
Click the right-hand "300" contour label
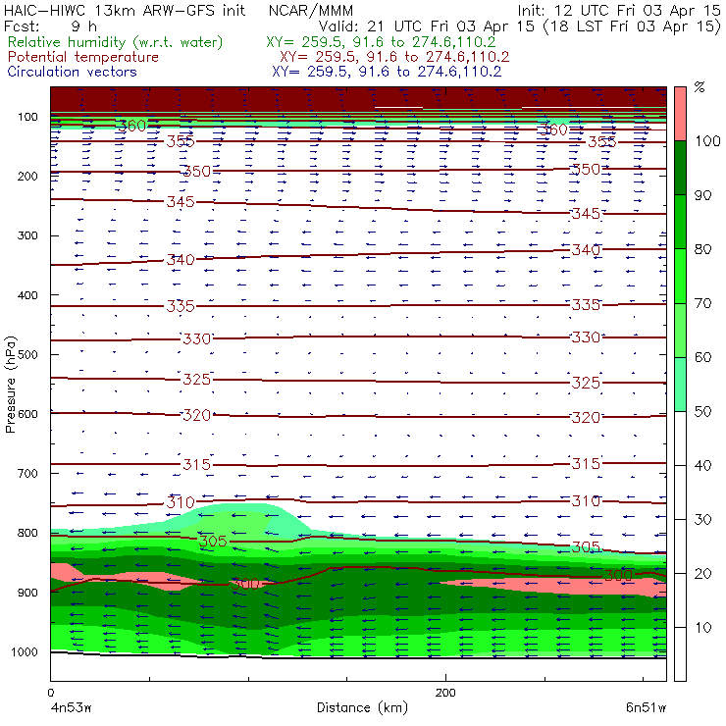pyautogui.click(x=618, y=575)
